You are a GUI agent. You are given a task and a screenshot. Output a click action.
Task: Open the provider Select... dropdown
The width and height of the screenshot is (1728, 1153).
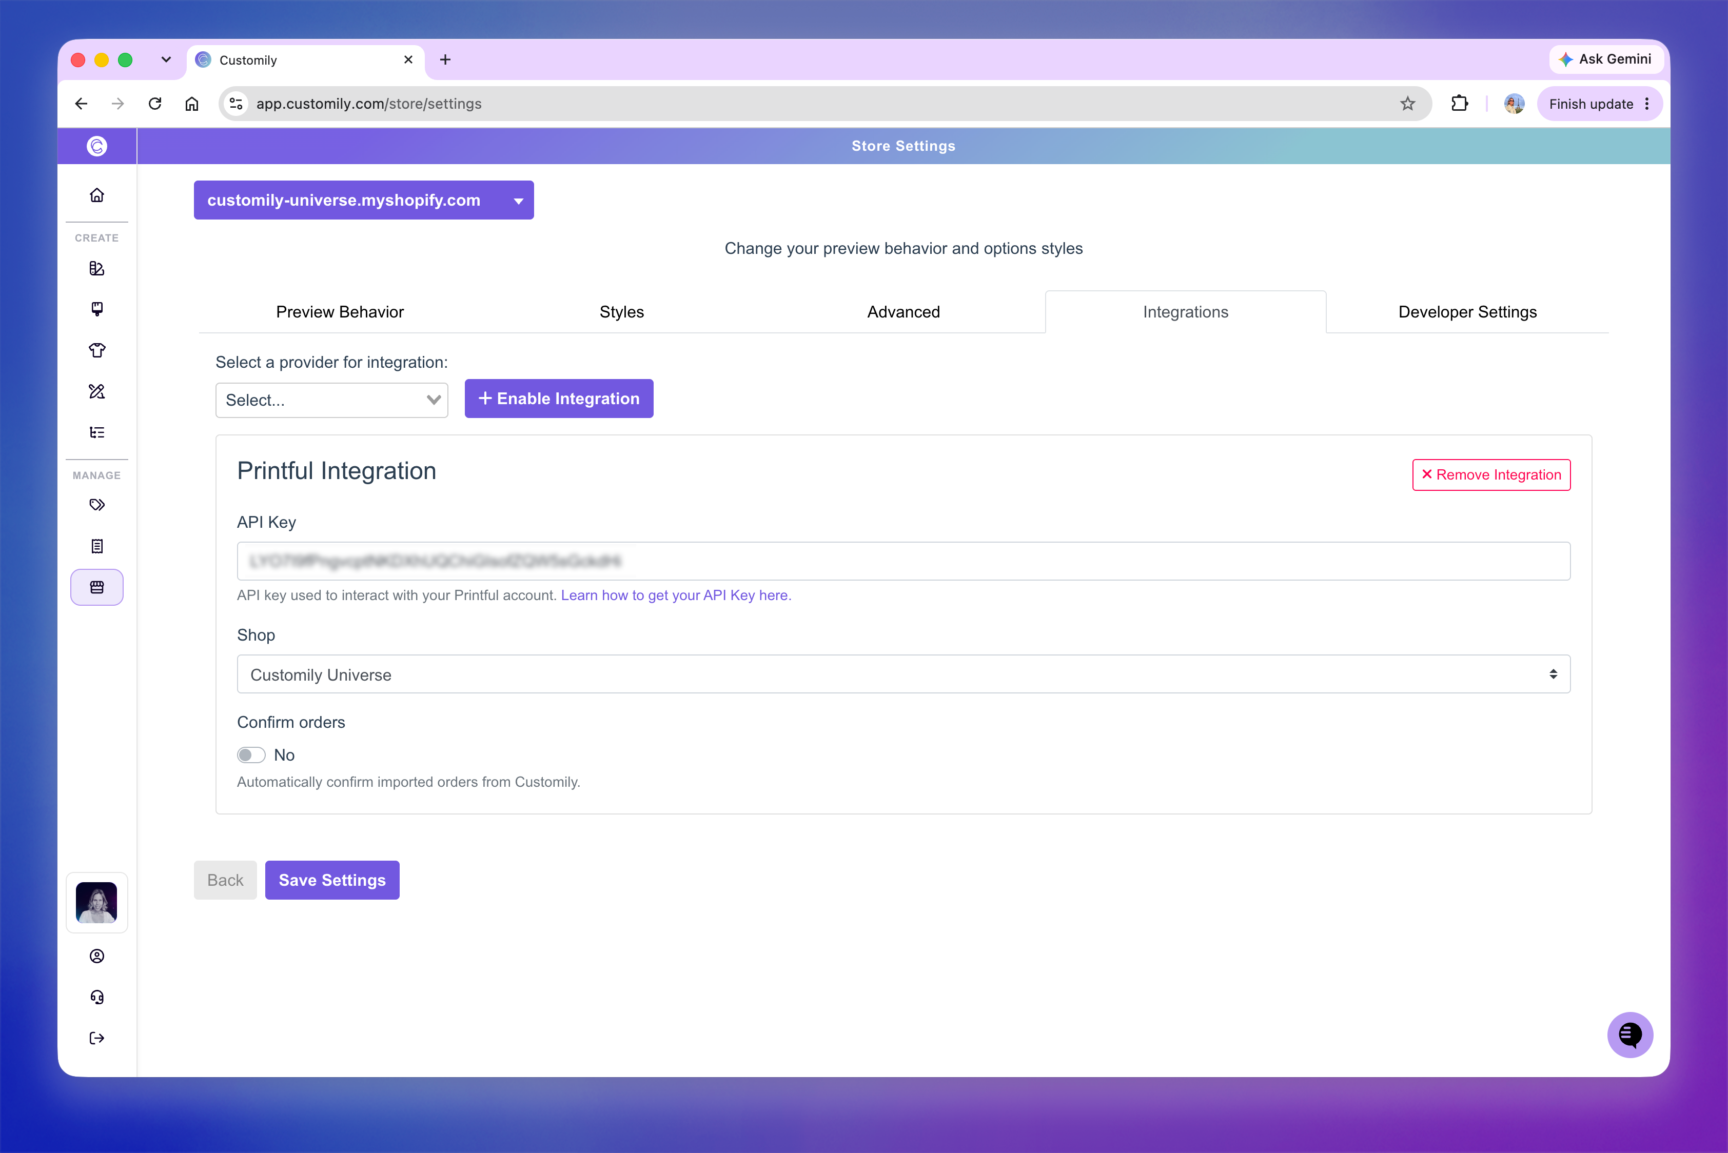point(332,400)
